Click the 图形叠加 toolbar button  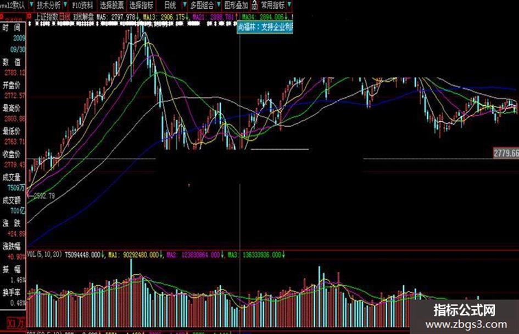[x=236, y=5]
